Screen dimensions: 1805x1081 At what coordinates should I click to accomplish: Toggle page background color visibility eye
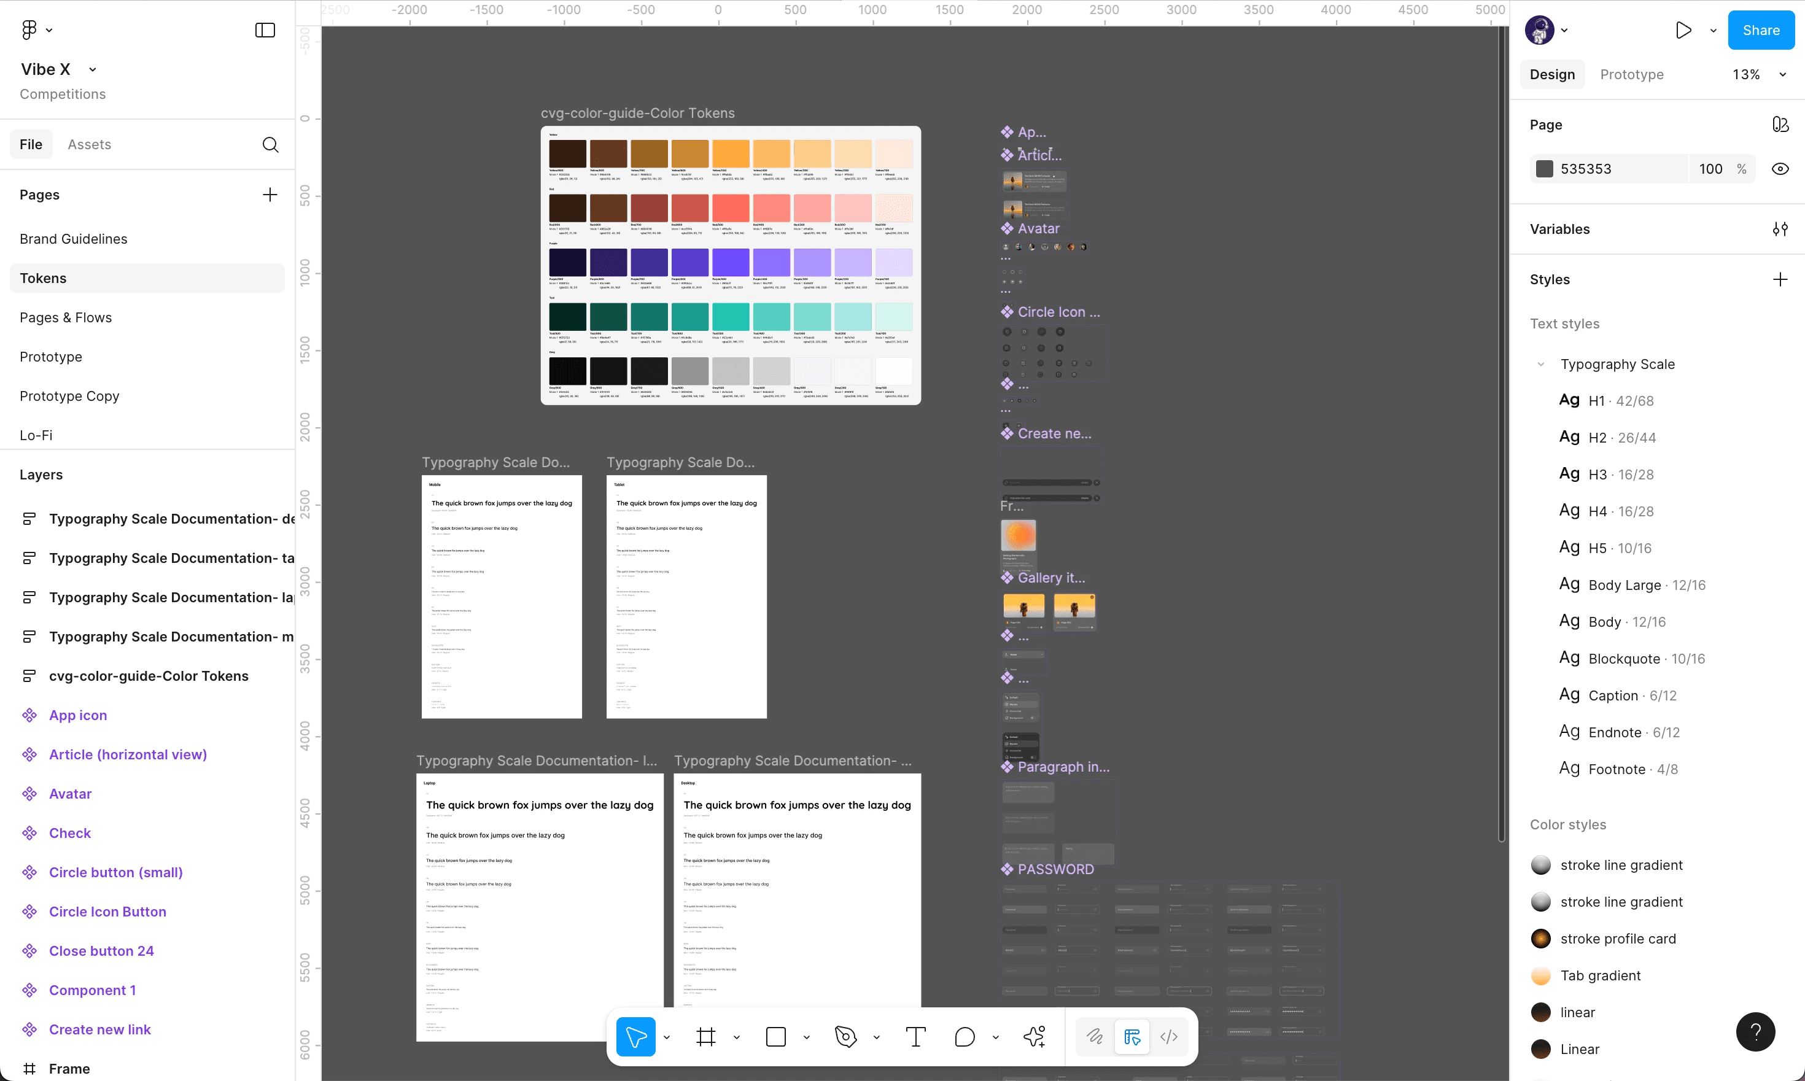(x=1779, y=169)
